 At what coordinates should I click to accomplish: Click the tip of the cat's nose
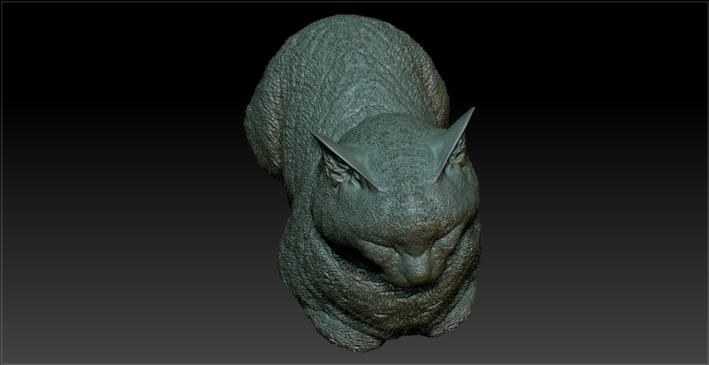pos(420,276)
